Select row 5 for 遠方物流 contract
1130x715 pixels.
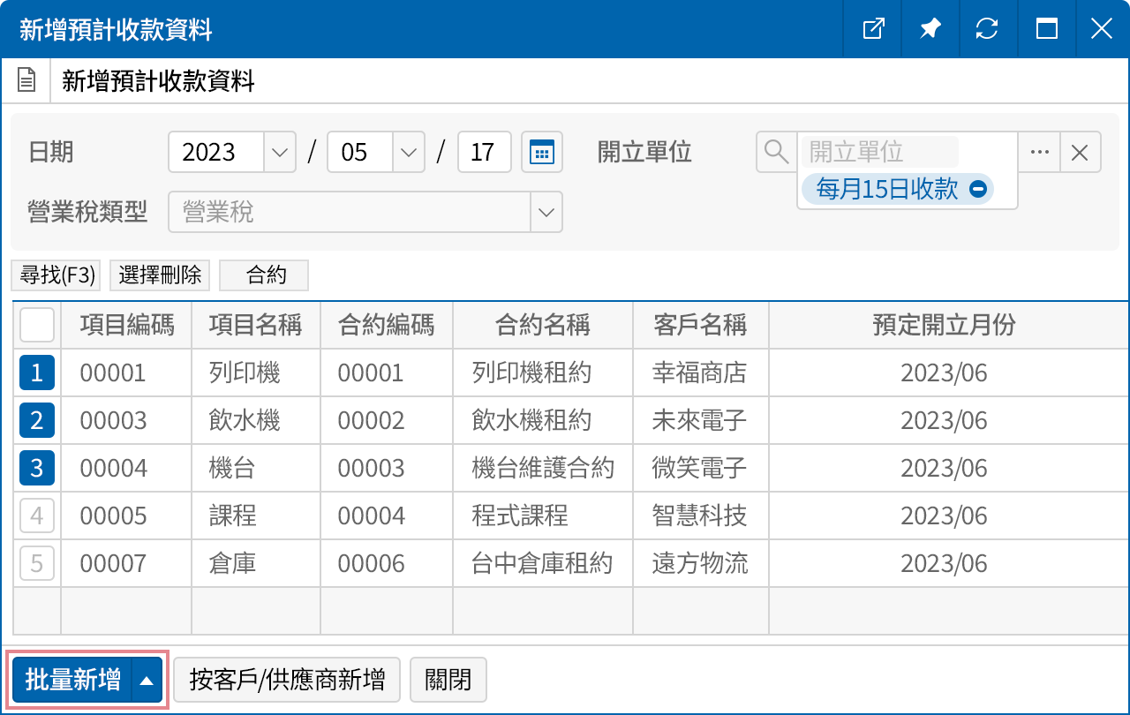36,563
